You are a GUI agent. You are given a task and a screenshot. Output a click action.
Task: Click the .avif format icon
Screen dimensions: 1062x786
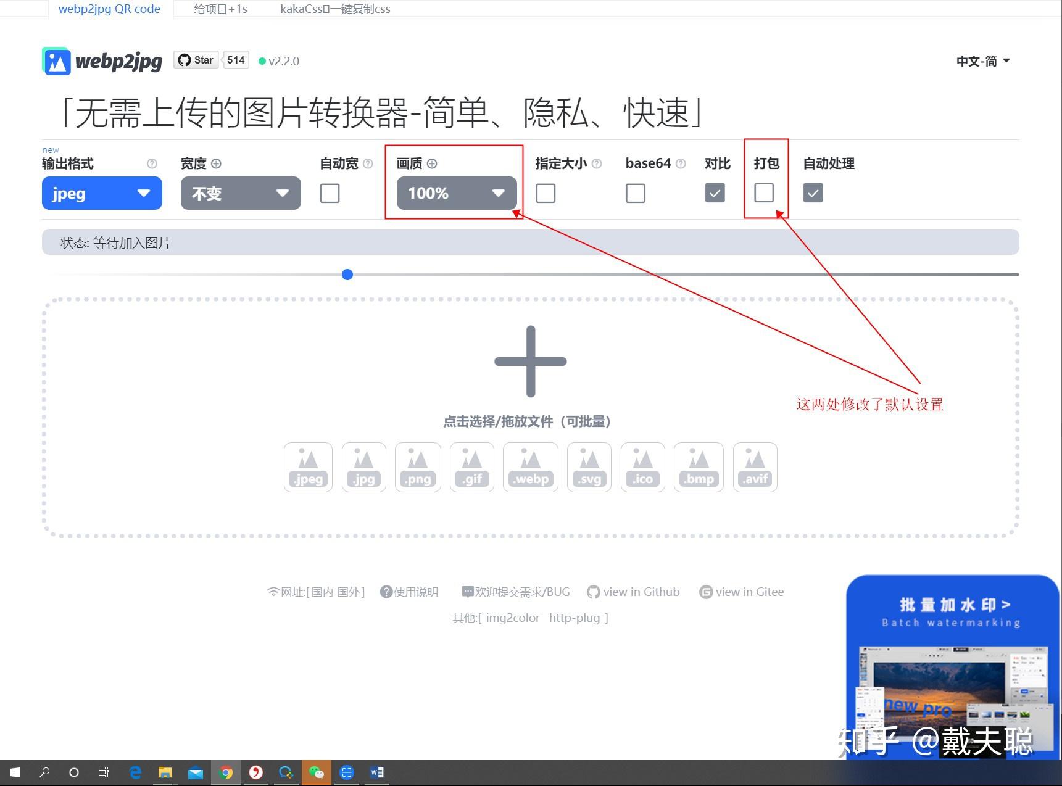click(x=755, y=467)
